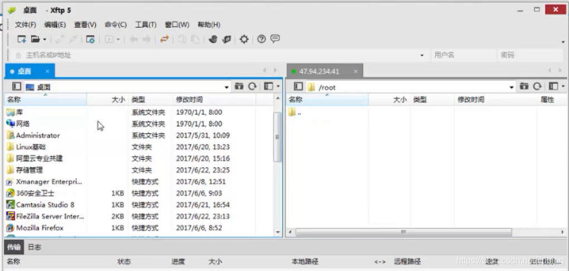Viewport: 569px width, 271px height.
Task: Open the 帮助(H) menu
Action: pyautogui.click(x=209, y=24)
